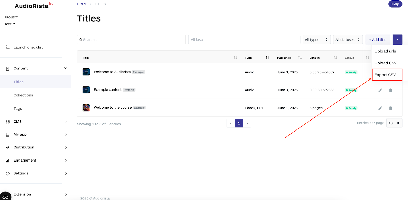Screen dimensions: 411x200
Task: Select Upload urls from the menu
Action: click(x=385, y=51)
